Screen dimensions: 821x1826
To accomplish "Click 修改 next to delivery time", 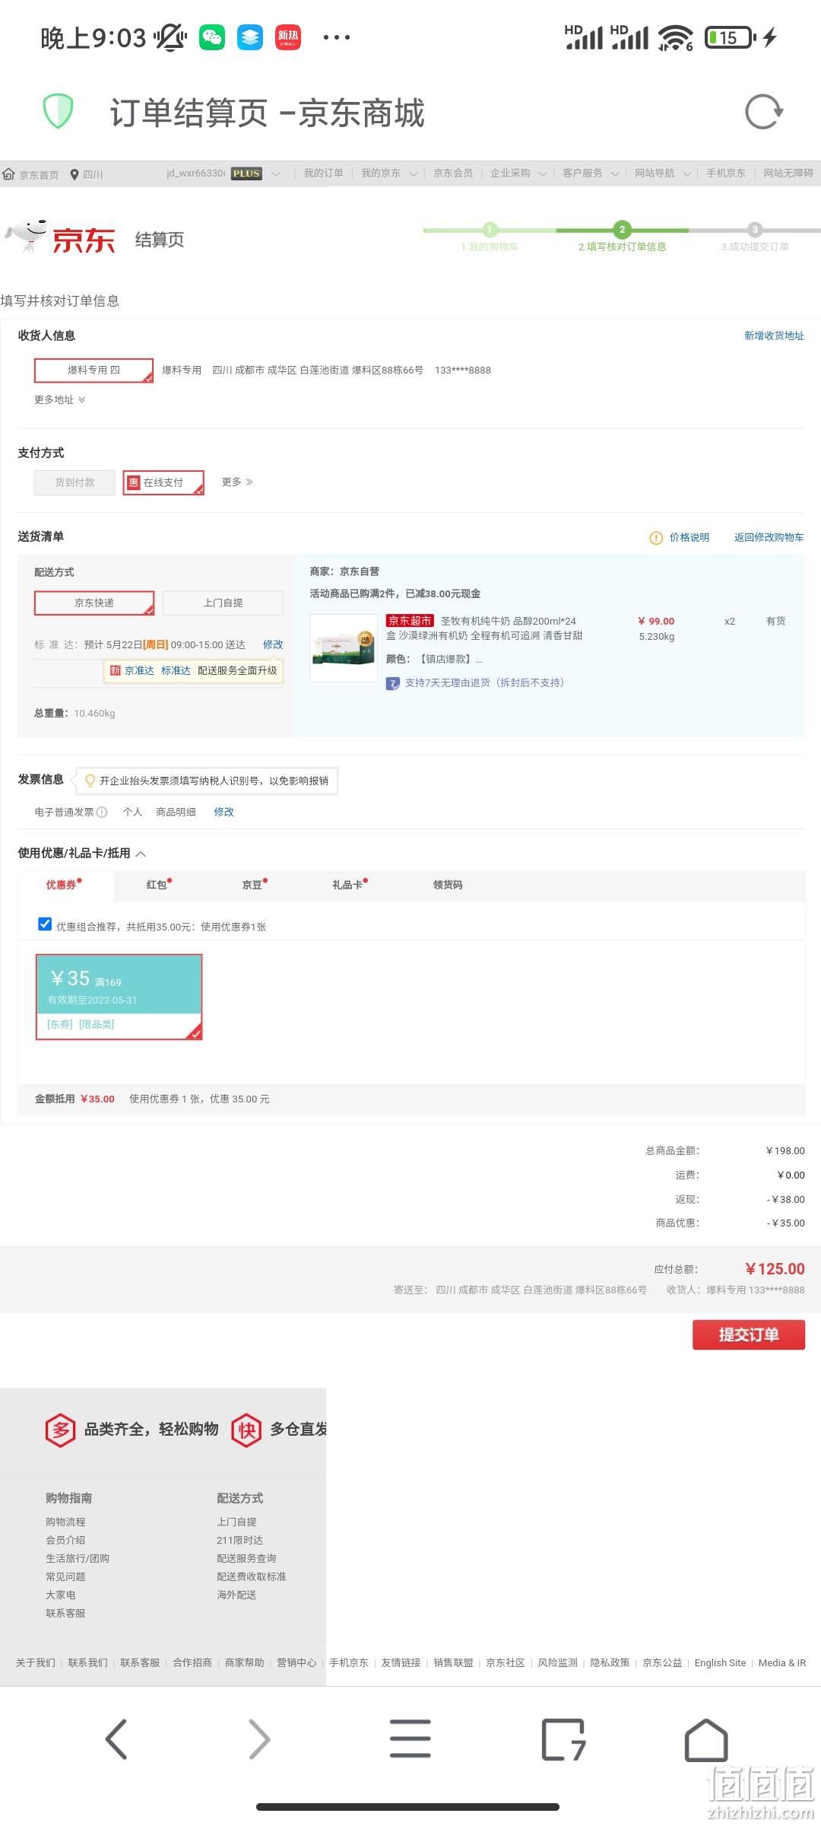I will click(x=273, y=644).
